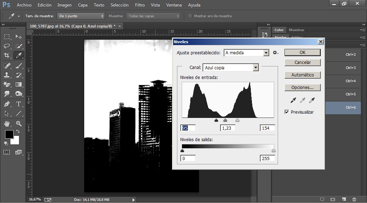Viewport: 367px width, 203px height.
Task: Select the Line tool
Action: pyautogui.click(x=19, y=113)
